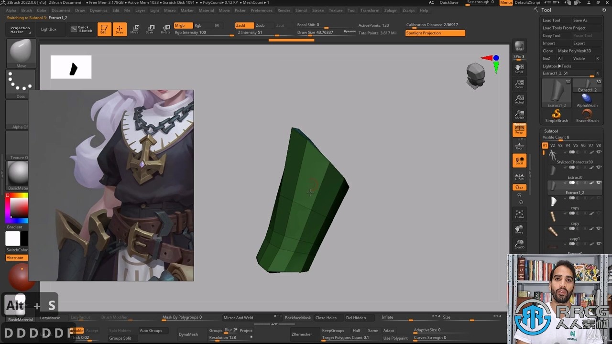Open the Alpha Off selector
The height and width of the screenshot is (344, 612).
[18, 115]
